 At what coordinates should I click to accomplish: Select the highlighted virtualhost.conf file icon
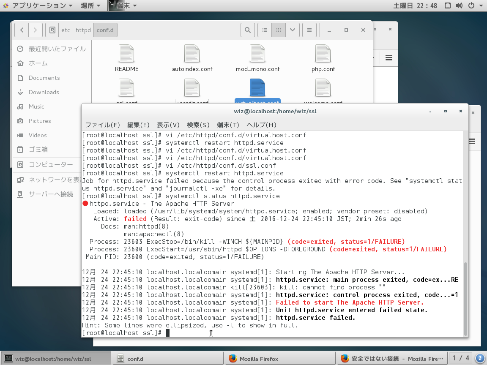(257, 88)
